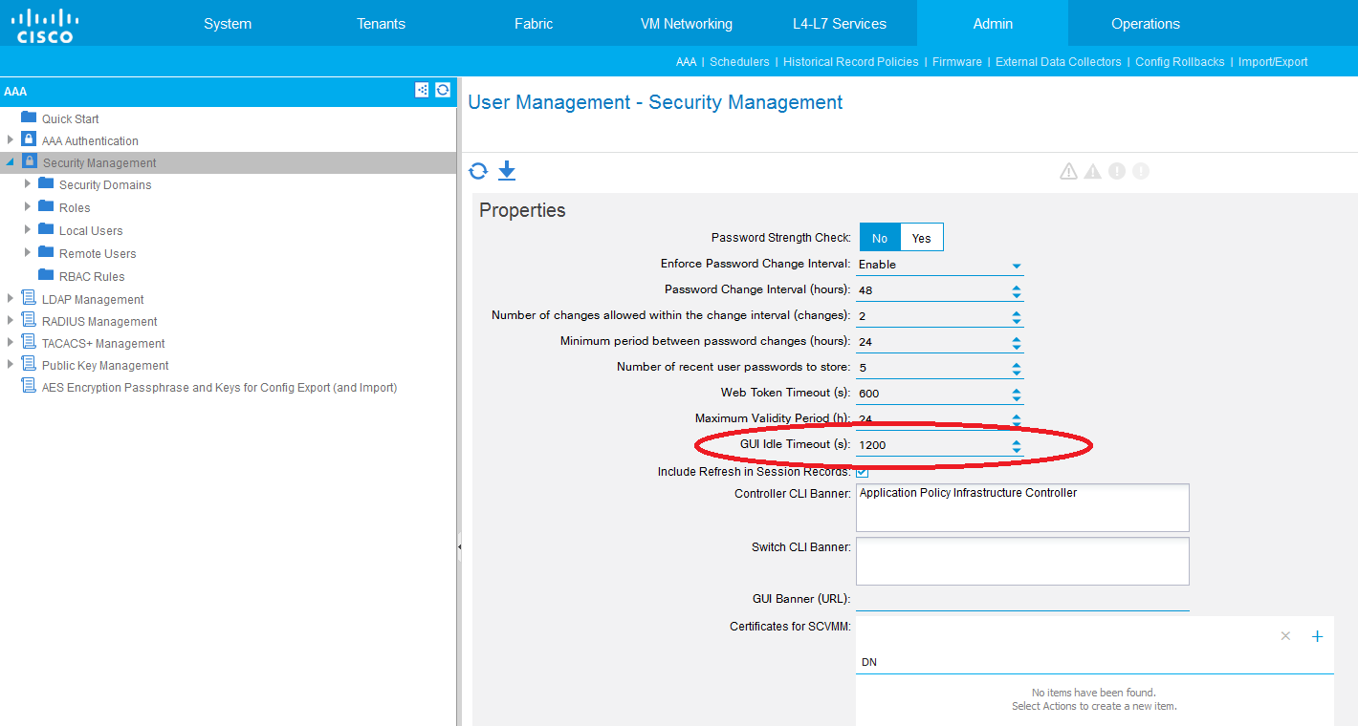Click the Cisco logo

(45, 25)
